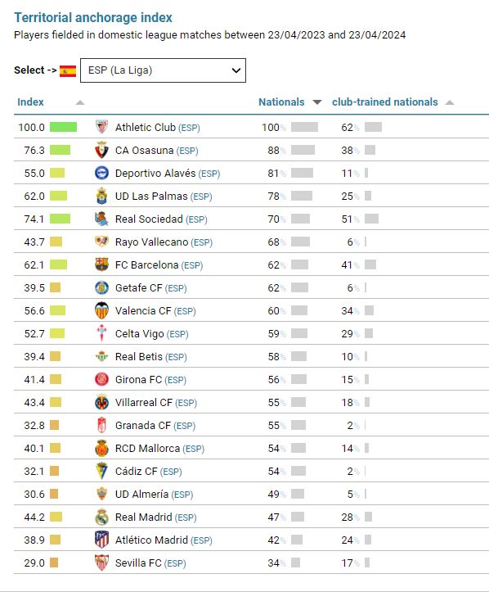
Task: Click Athletic Club's green index bar
Action: pyautogui.click(x=63, y=127)
